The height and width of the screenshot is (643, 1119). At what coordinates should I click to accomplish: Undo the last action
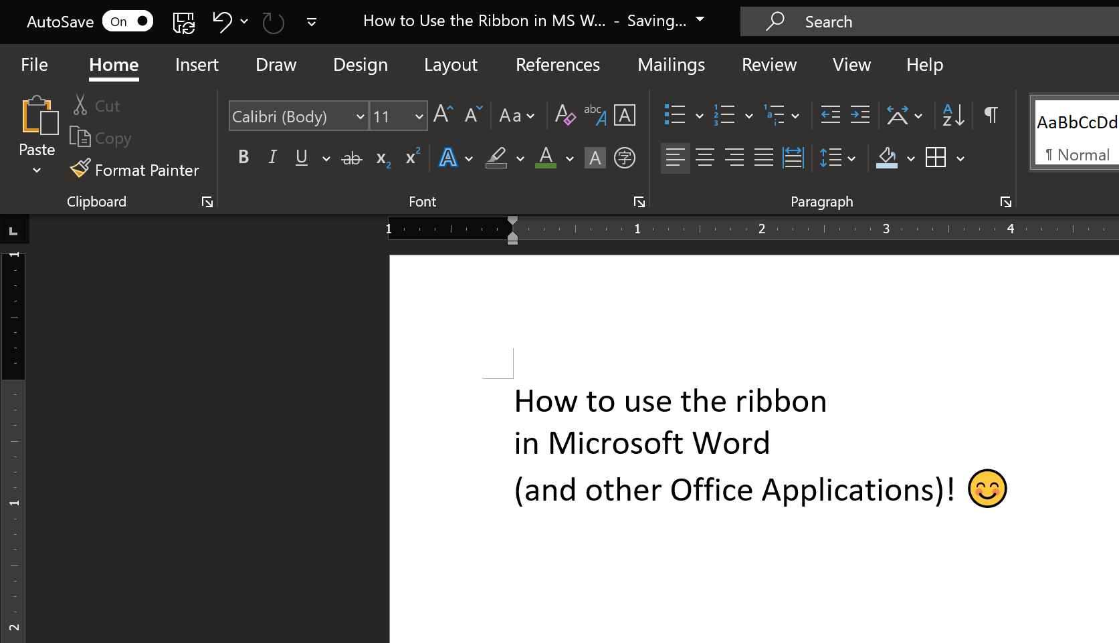[x=222, y=22]
